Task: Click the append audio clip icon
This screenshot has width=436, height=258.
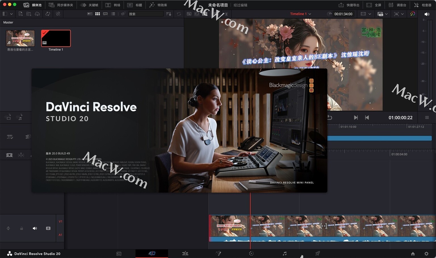Action: point(20,117)
